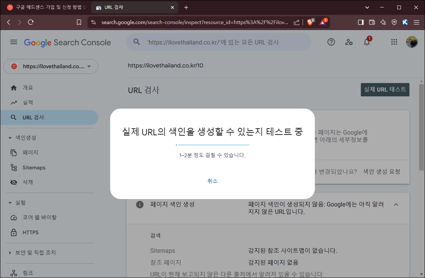
Task: Open the Search Console hamburger menu
Action: click(14, 42)
